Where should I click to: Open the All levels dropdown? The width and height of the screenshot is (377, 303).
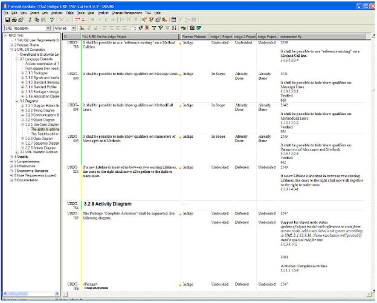tap(74, 28)
